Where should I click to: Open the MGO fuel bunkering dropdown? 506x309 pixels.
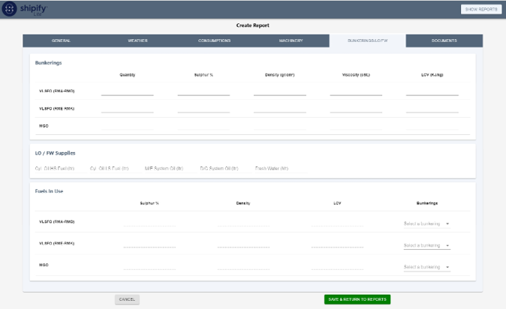coord(426,267)
